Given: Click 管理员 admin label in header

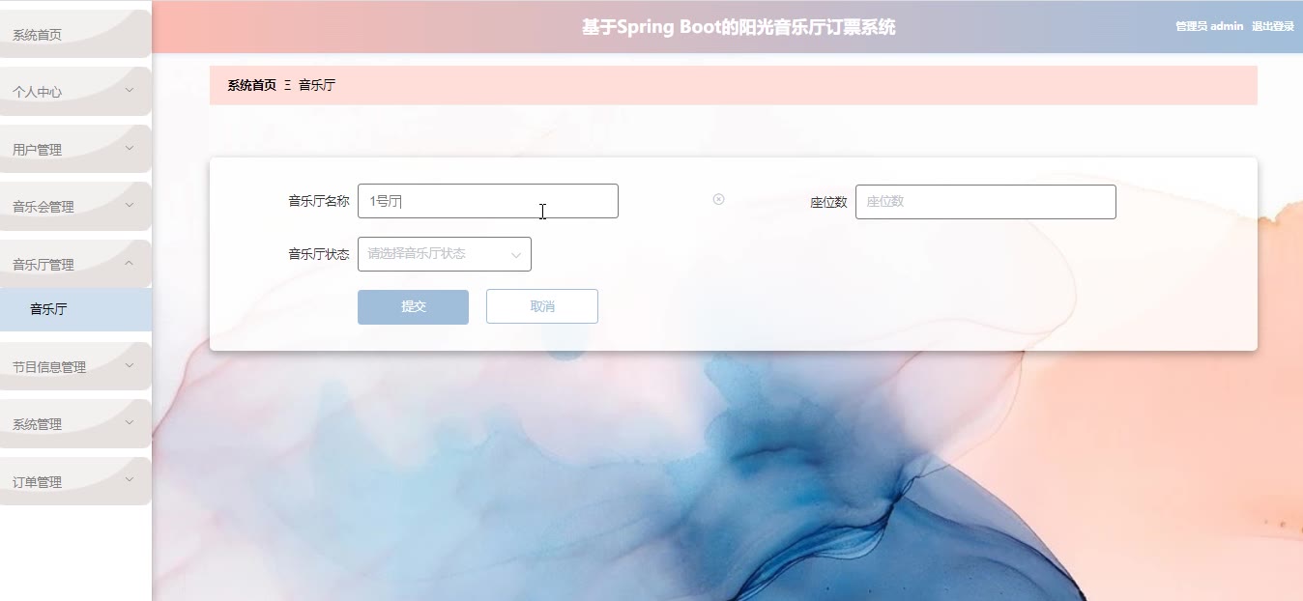Looking at the screenshot, I should tap(1209, 26).
